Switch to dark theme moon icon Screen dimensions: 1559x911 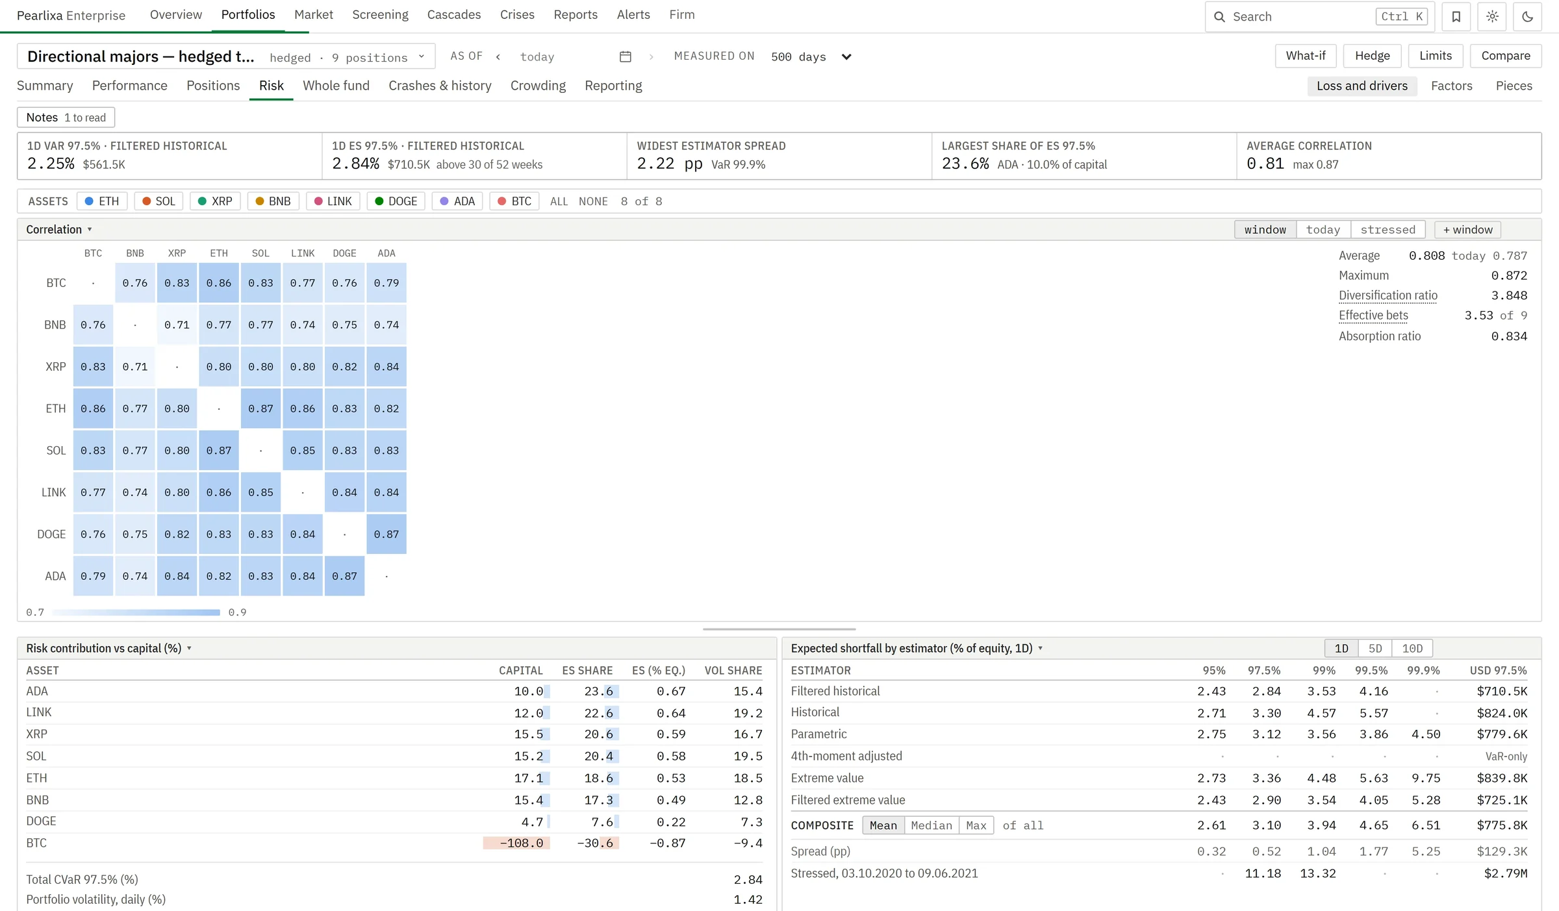[1527, 17]
